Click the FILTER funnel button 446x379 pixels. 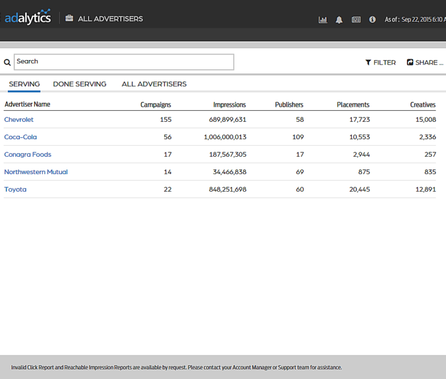pyautogui.click(x=380, y=63)
